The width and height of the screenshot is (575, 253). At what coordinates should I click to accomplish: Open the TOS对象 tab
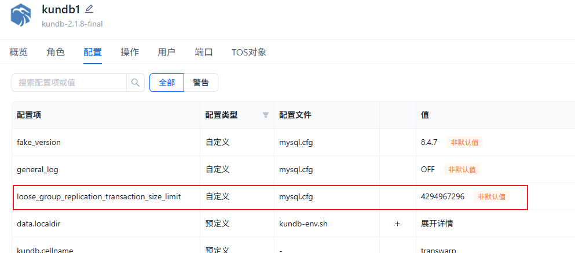[x=249, y=52]
